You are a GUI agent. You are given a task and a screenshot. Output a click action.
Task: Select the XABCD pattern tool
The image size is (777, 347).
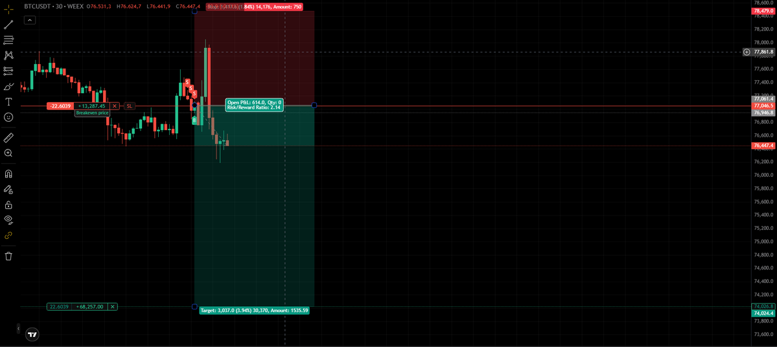click(x=8, y=56)
